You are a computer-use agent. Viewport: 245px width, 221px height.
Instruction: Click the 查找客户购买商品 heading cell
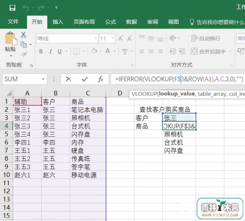[x=165, y=110]
